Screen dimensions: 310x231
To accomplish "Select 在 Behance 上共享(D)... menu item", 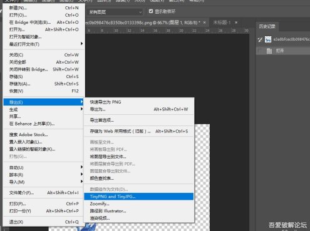I will point(43,124).
